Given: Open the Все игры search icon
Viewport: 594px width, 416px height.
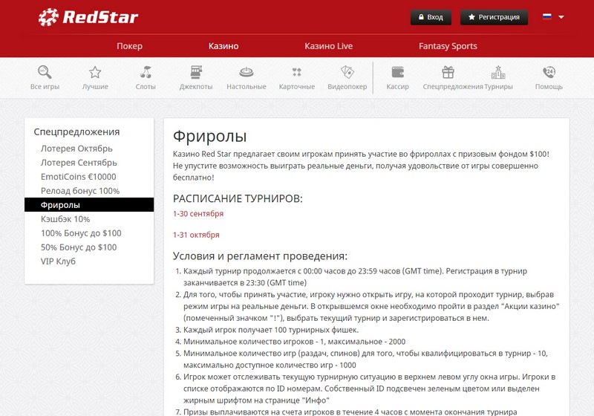Looking at the screenshot, I should [x=45, y=72].
